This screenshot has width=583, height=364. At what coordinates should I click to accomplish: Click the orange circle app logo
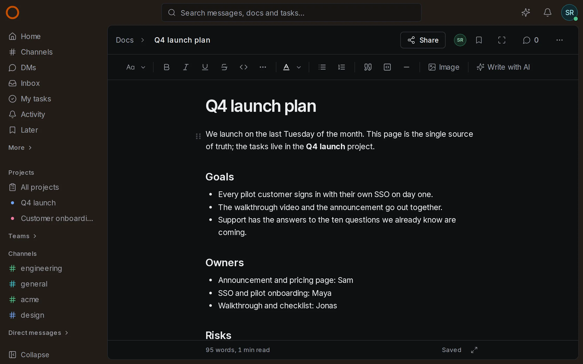[x=12, y=12]
